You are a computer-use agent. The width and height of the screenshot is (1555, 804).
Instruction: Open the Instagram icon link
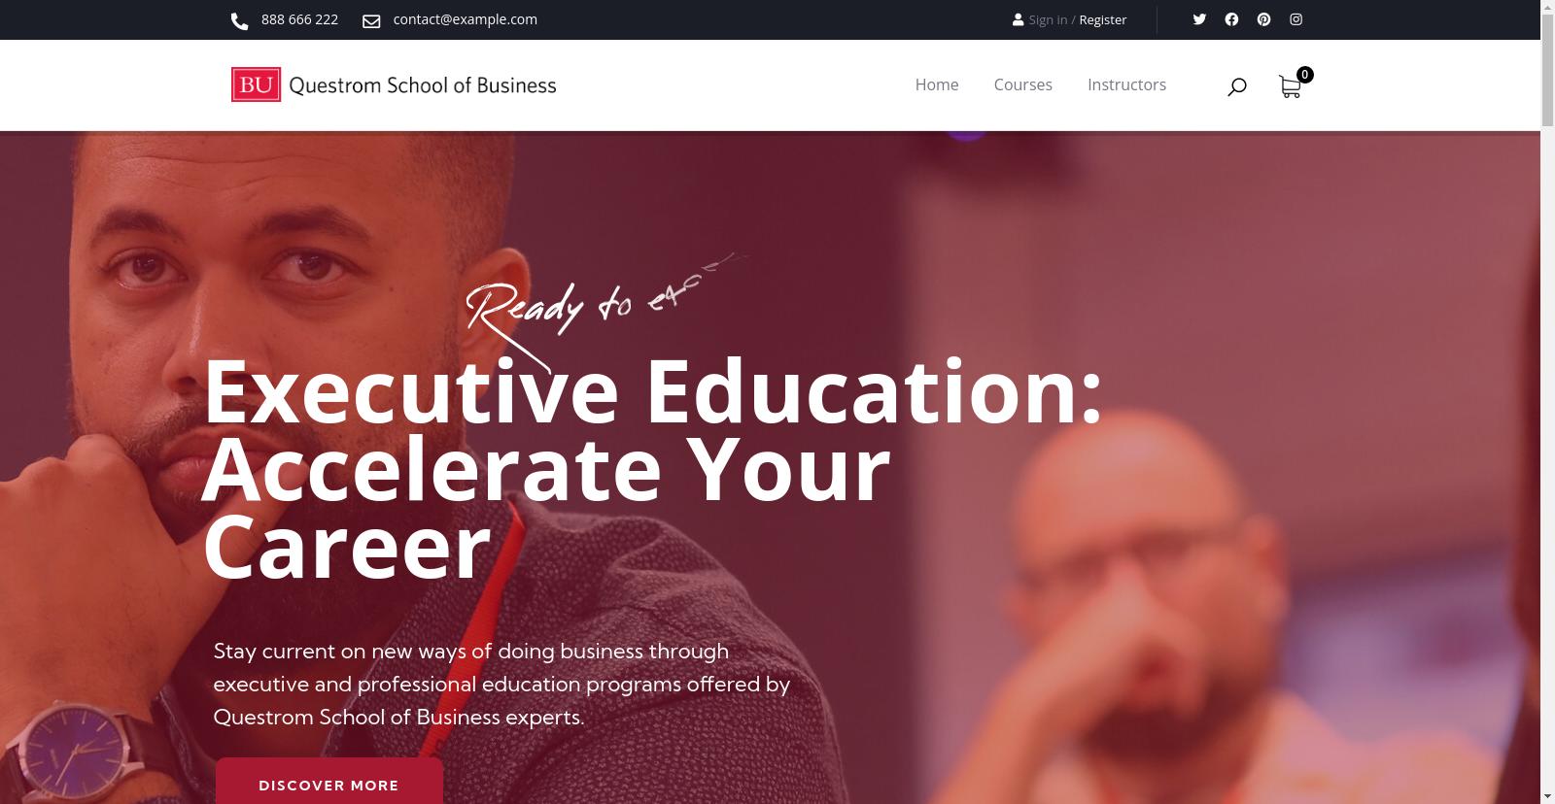pyautogui.click(x=1296, y=19)
